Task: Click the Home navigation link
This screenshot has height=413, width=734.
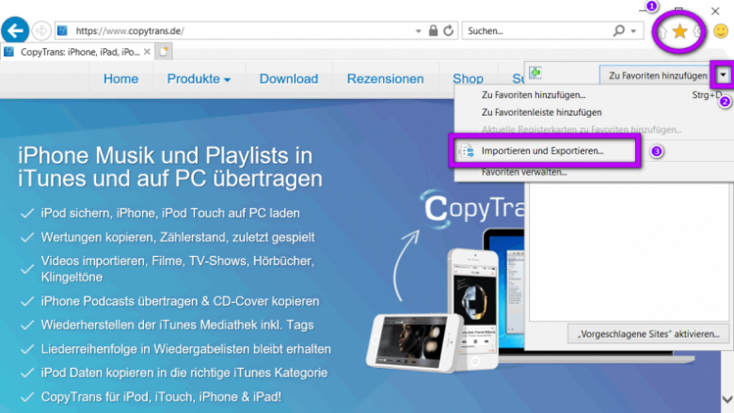Action: click(120, 79)
